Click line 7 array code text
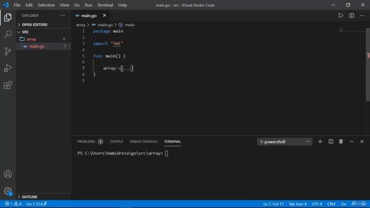This screenshot has width=370, height=208. [118, 68]
